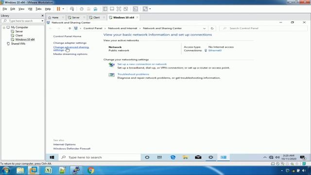This screenshot has width=311, height=175.
Task: Open the Library search filter dropdown arrow
Action: coord(42,21)
